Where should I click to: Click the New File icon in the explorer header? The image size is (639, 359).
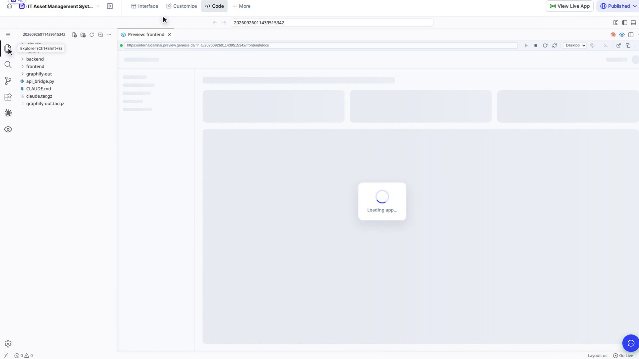pyautogui.click(x=74, y=35)
